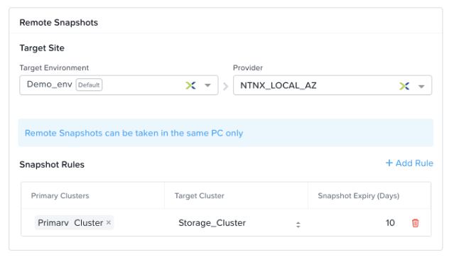449x260 pixels.
Task: Click Primary Clusters column header
Action: 60,195
